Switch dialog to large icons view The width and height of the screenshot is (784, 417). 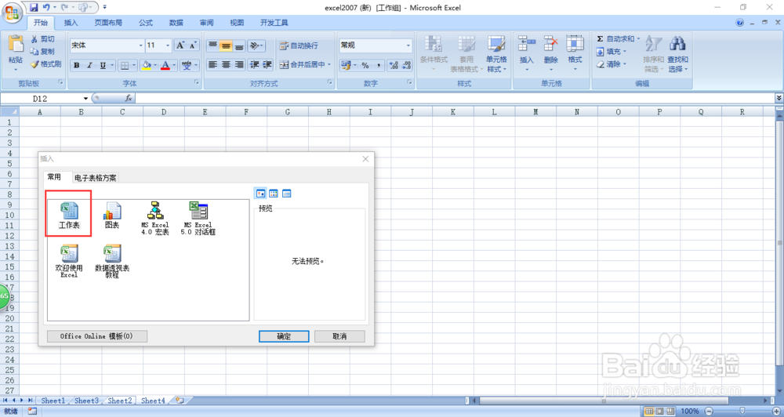260,194
